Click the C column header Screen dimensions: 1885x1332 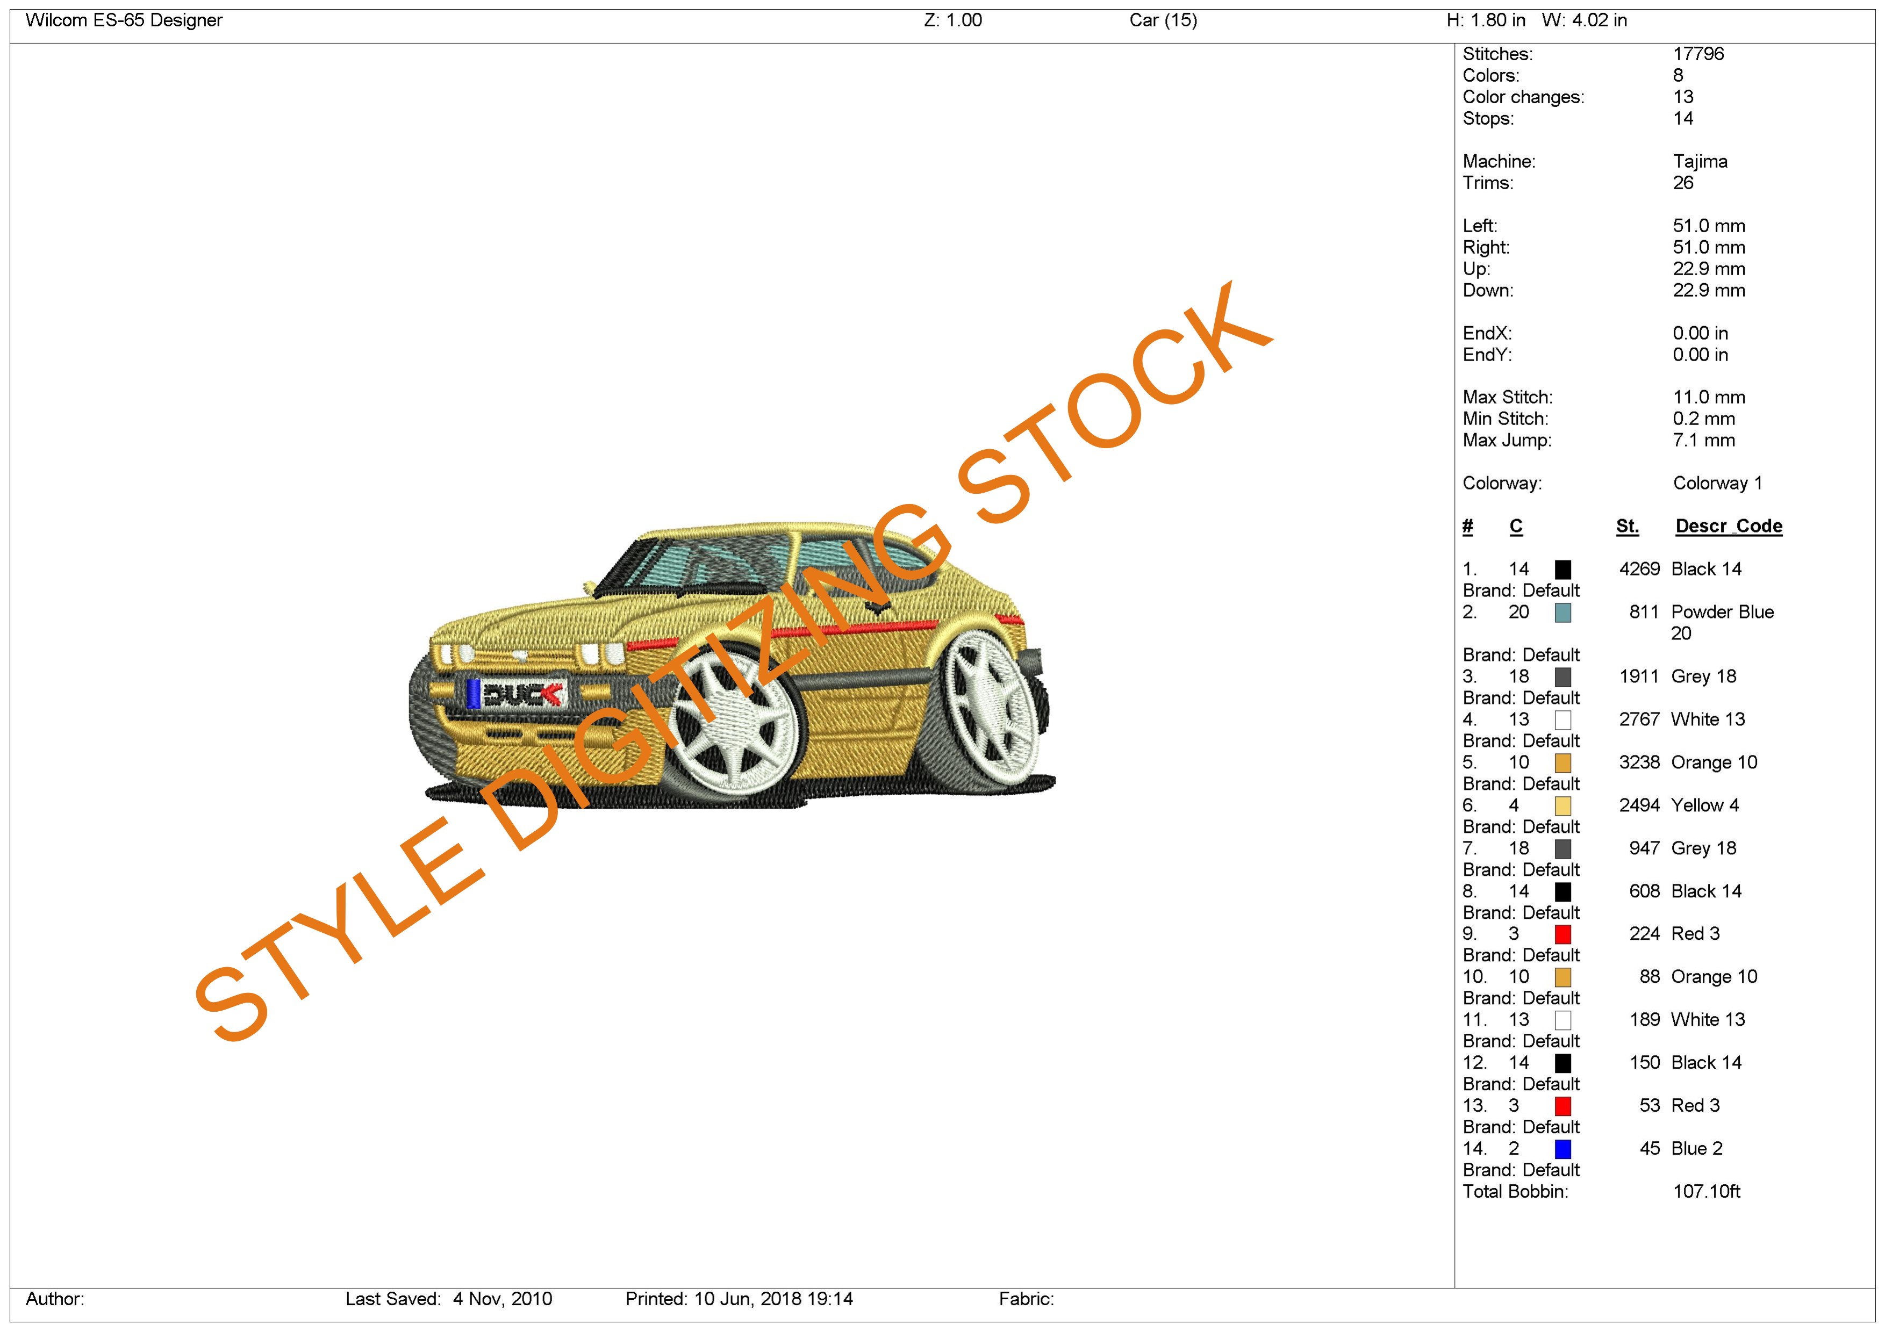coord(1516,526)
